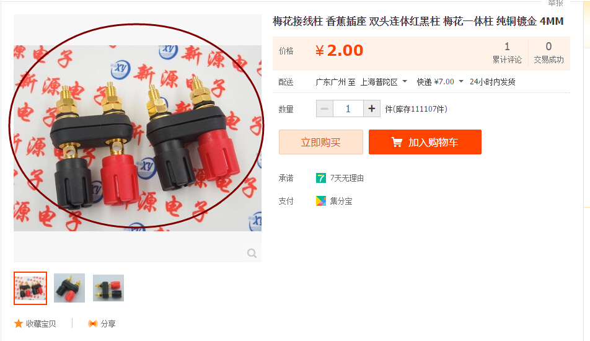Screen dimensions: 590x341
Task: Open the 快递 ¥7.00 shipping dropdown
Action: [440, 82]
